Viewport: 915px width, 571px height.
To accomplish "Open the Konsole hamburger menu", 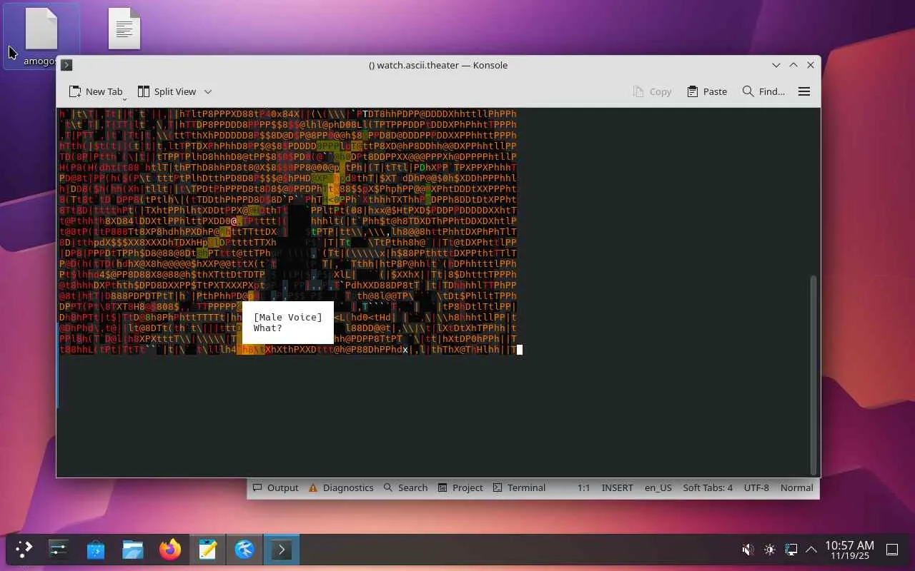I will [804, 91].
